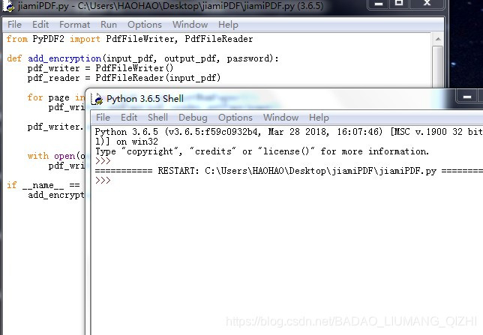Click the 'Type "copyright"' info line
The image size is (483, 335).
tap(262, 151)
